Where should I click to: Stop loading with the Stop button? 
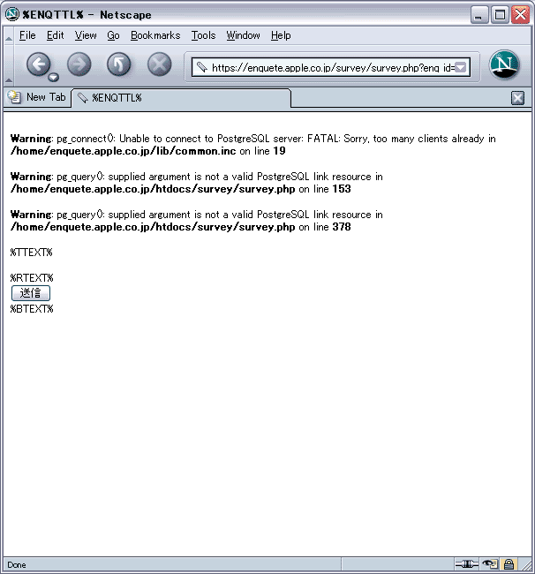[x=159, y=64]
